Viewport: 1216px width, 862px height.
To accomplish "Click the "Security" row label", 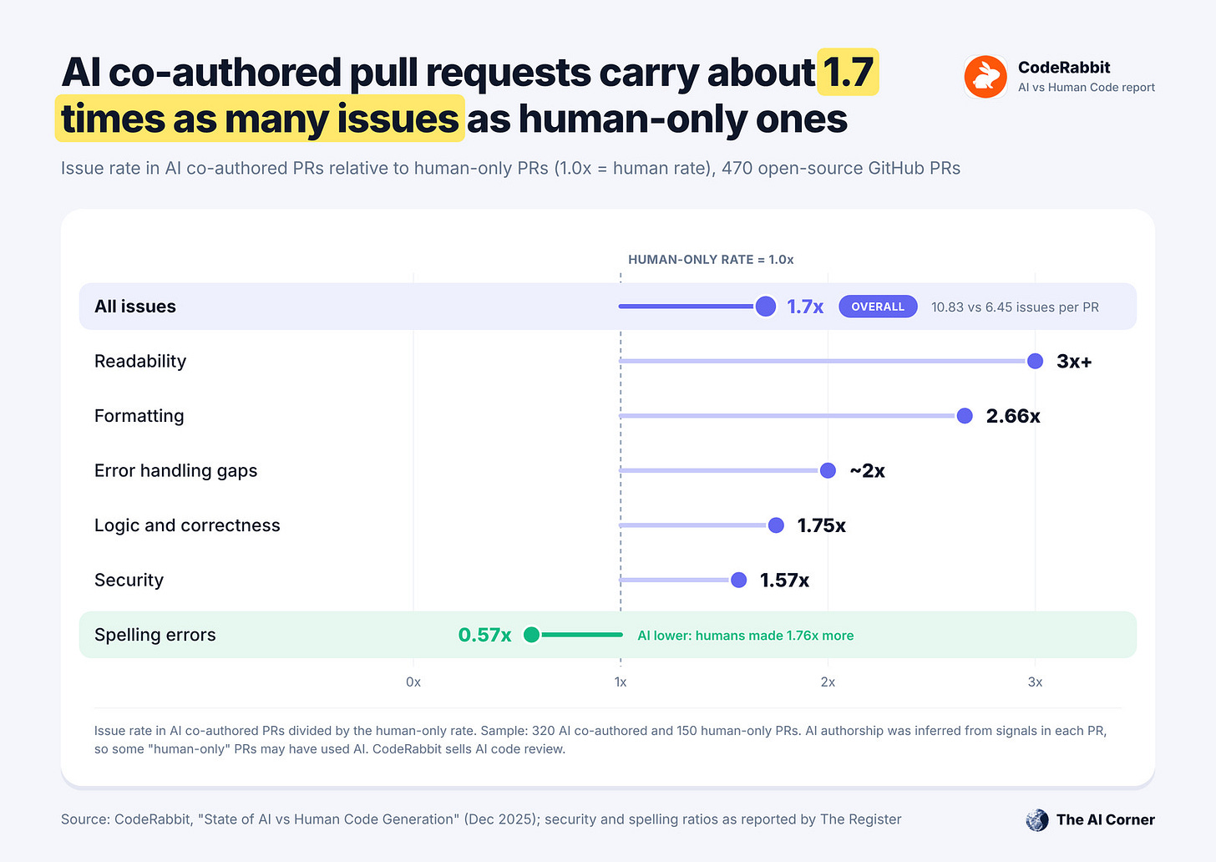I will (129, 580).
